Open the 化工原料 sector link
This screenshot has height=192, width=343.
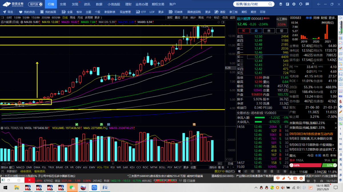tap(282, 19)
